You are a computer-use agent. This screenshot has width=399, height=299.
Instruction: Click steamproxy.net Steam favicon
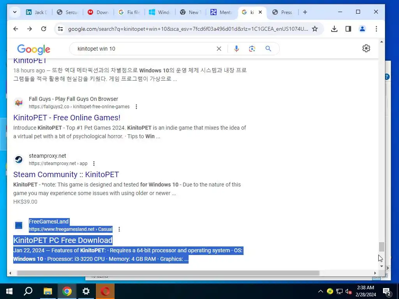click(x=19, y=159)
